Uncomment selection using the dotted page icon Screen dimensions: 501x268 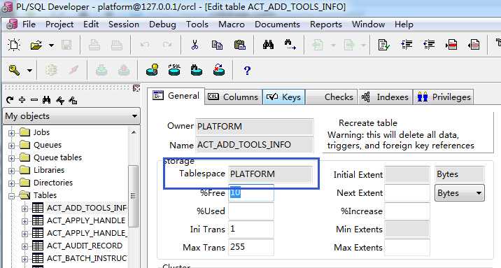point(474,45)
